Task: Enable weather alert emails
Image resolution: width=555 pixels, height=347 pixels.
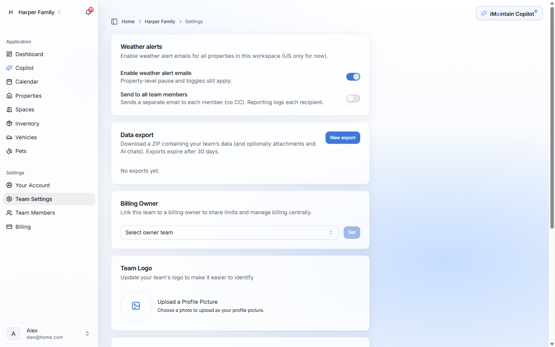Action: click(x=353, y=77)
